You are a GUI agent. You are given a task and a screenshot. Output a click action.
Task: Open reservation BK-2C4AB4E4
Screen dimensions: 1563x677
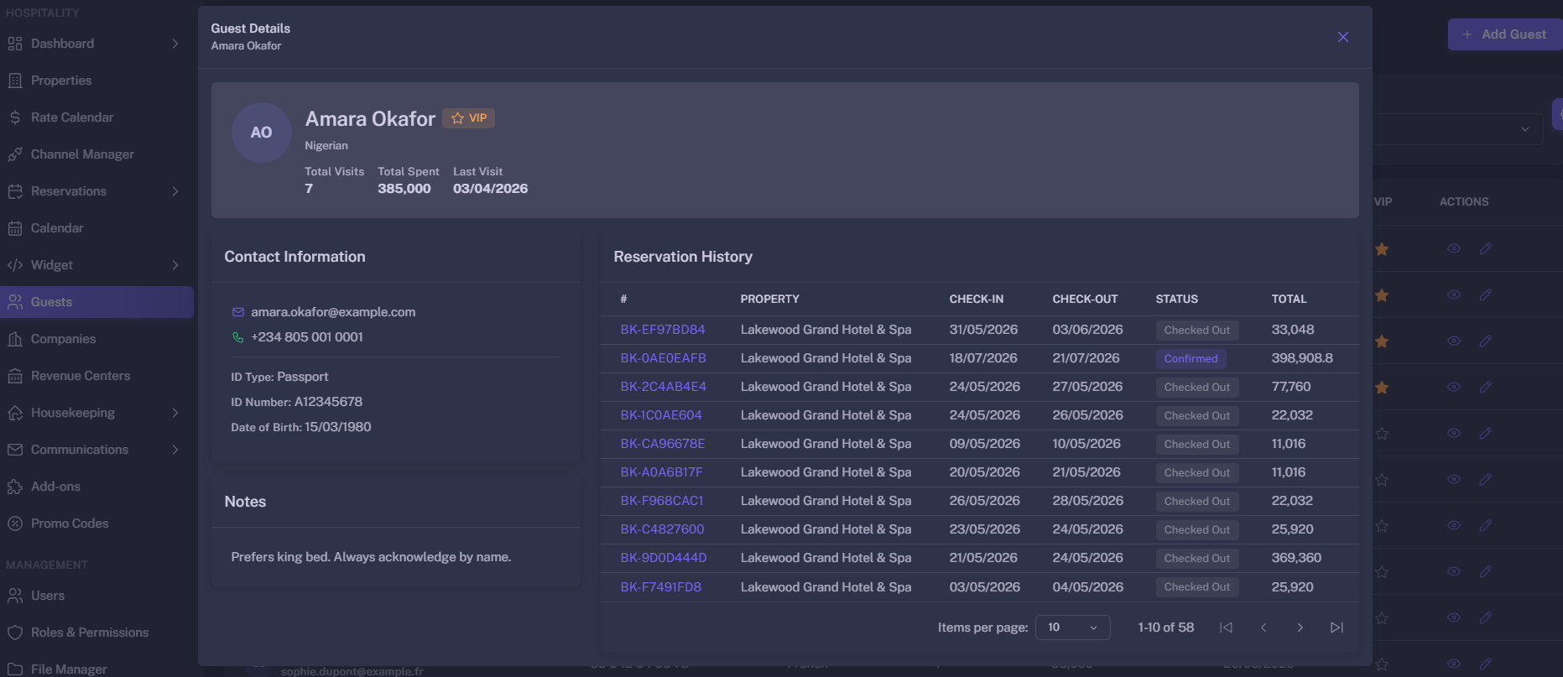point(663,387)
